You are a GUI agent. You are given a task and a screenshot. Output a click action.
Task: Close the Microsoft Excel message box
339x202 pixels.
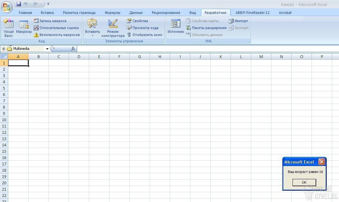[322, 162]
